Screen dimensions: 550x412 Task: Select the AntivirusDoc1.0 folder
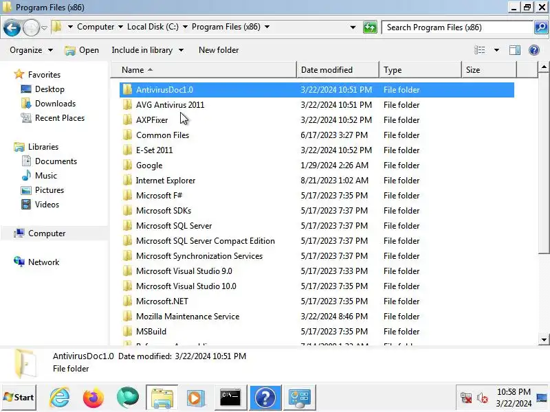pyautogui.click(x=317, y=90)
